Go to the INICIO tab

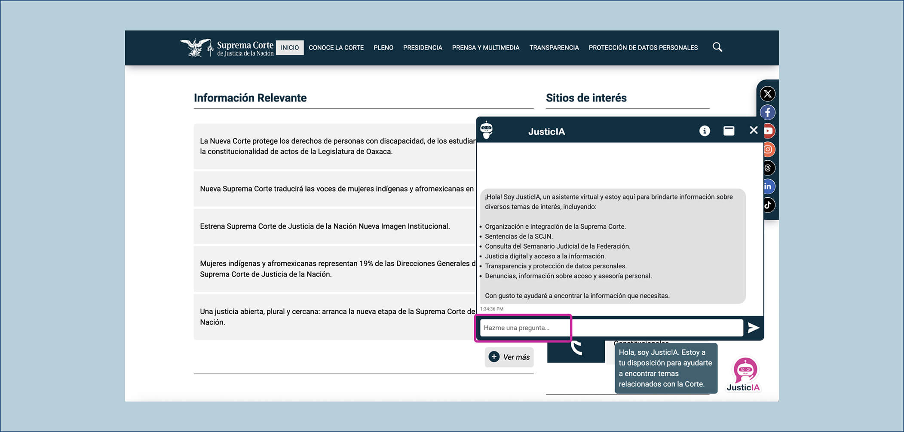tap(290, 48)
